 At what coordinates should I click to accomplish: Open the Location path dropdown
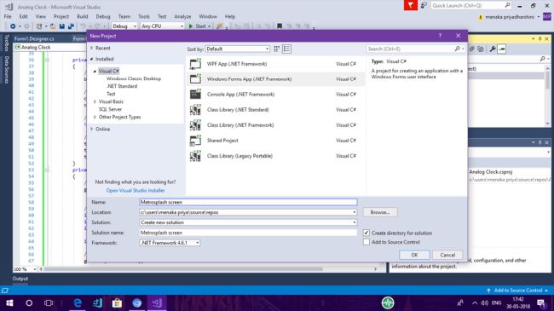[x=354, y=212]
